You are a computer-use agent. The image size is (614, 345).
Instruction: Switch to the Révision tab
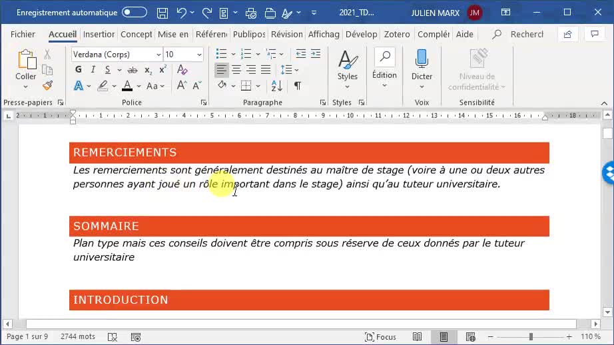click(286, 34)
